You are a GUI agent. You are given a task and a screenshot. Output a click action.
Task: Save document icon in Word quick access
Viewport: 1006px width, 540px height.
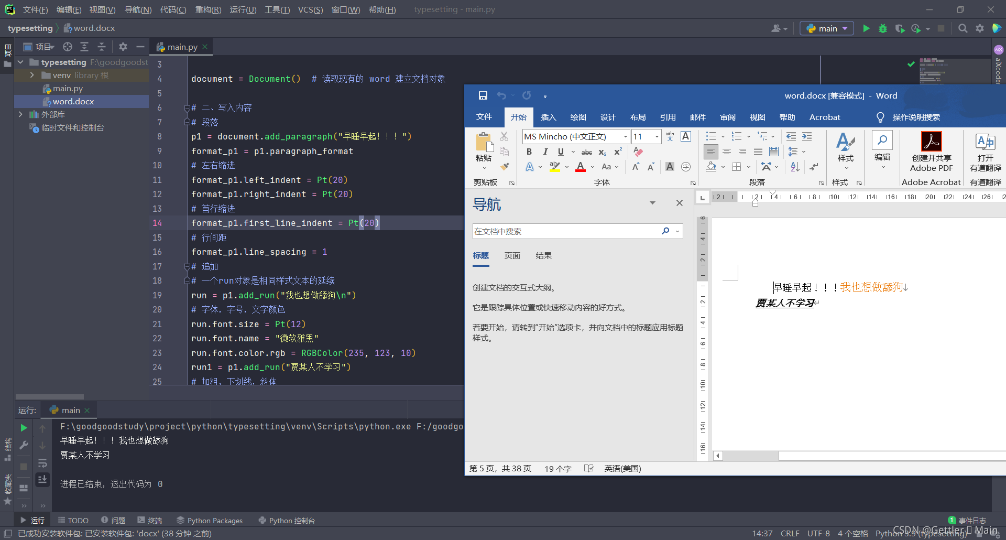point(483,95)
